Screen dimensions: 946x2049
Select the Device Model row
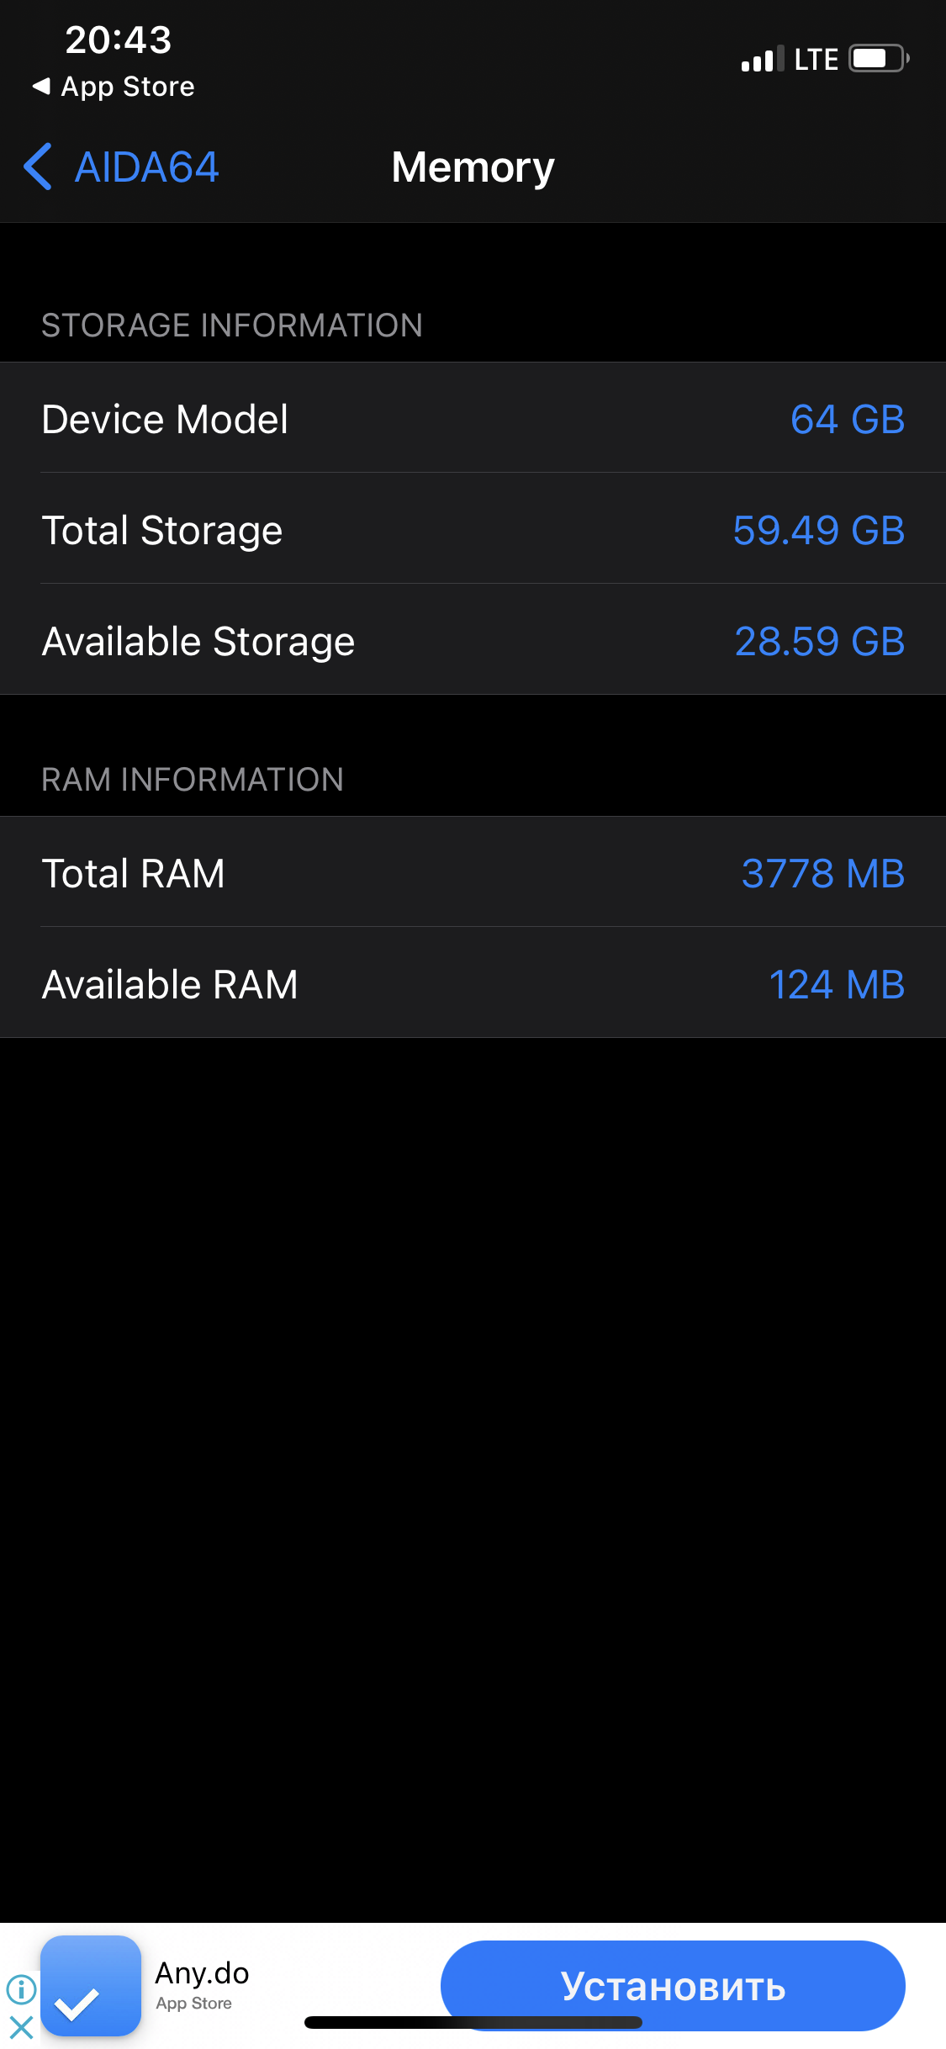pos(473,418)
